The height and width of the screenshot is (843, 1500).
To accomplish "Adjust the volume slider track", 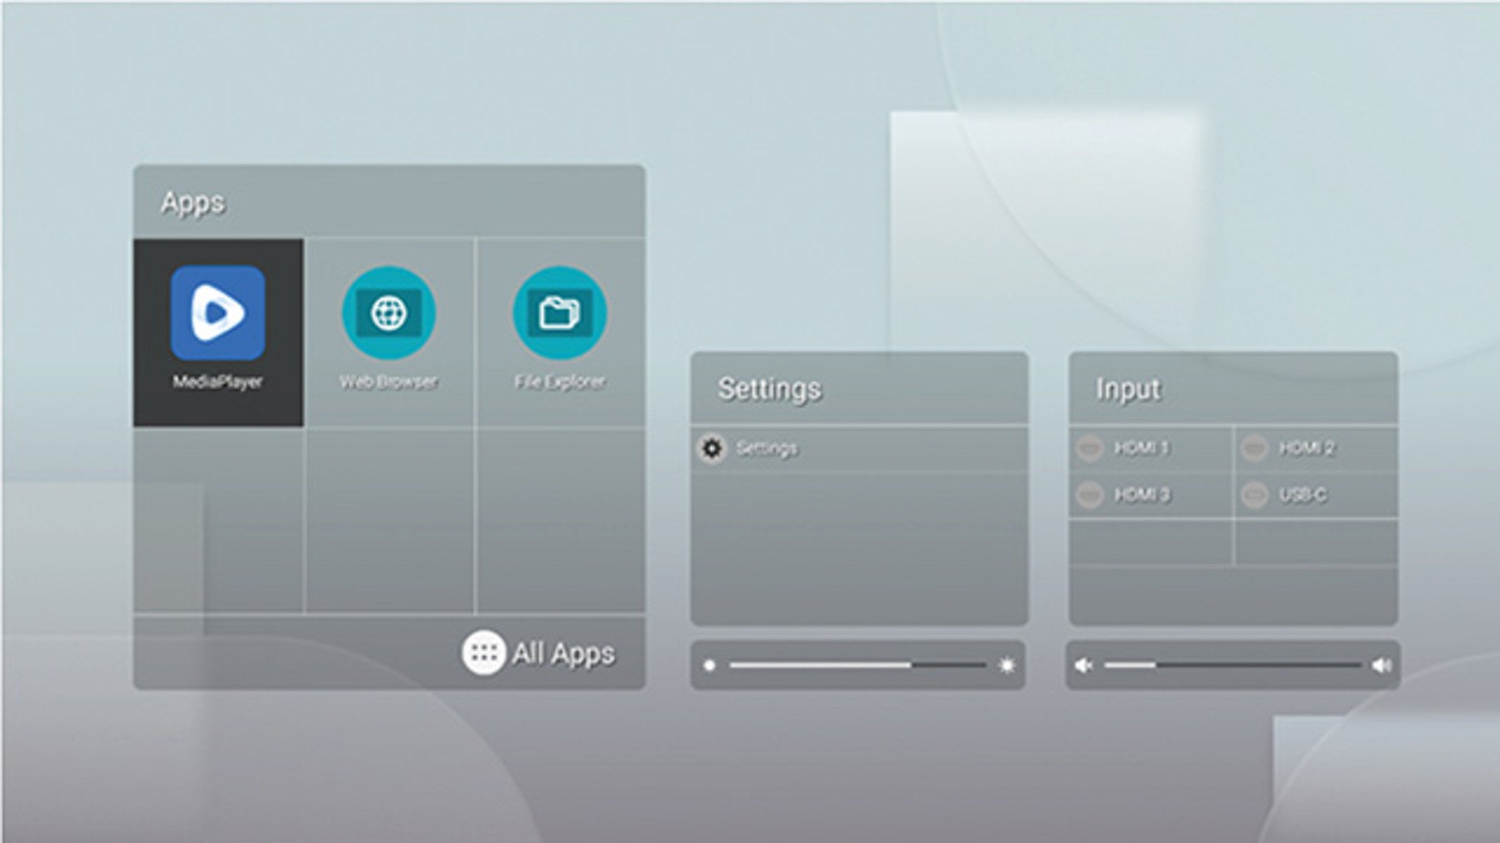I will pos(1232,666).
